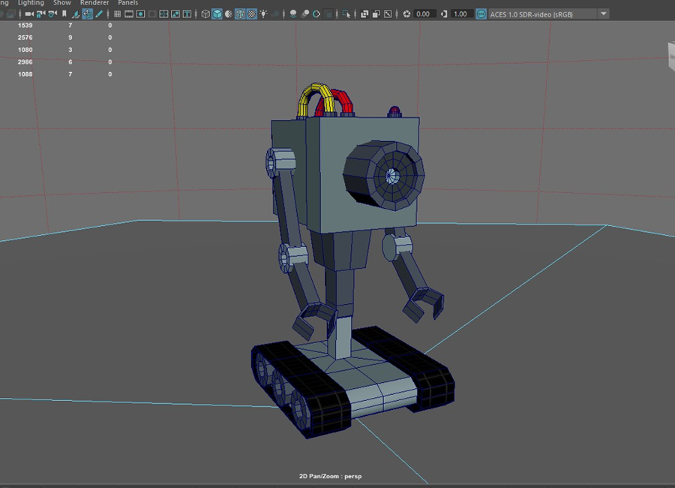Toggle the Textured display mode
675x488 pixels.
pyautogui.click(x=252, y=14)
